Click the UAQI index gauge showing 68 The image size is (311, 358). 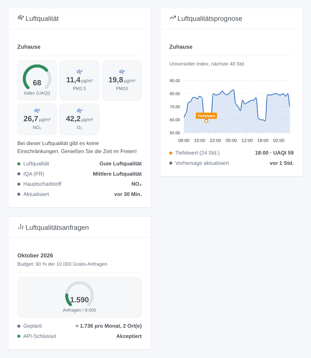pyautogui.click(x=37, y=77)
